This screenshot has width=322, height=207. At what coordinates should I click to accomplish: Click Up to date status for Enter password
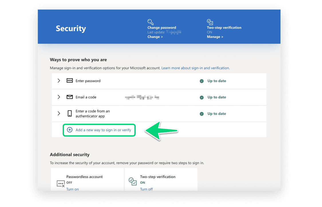click(217, 81)
